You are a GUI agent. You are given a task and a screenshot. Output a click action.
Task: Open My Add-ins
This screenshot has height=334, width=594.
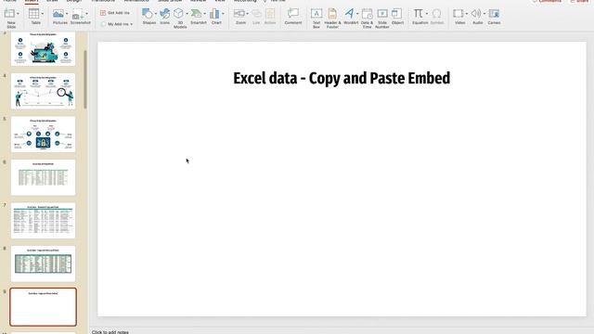(x=115, y=24)
